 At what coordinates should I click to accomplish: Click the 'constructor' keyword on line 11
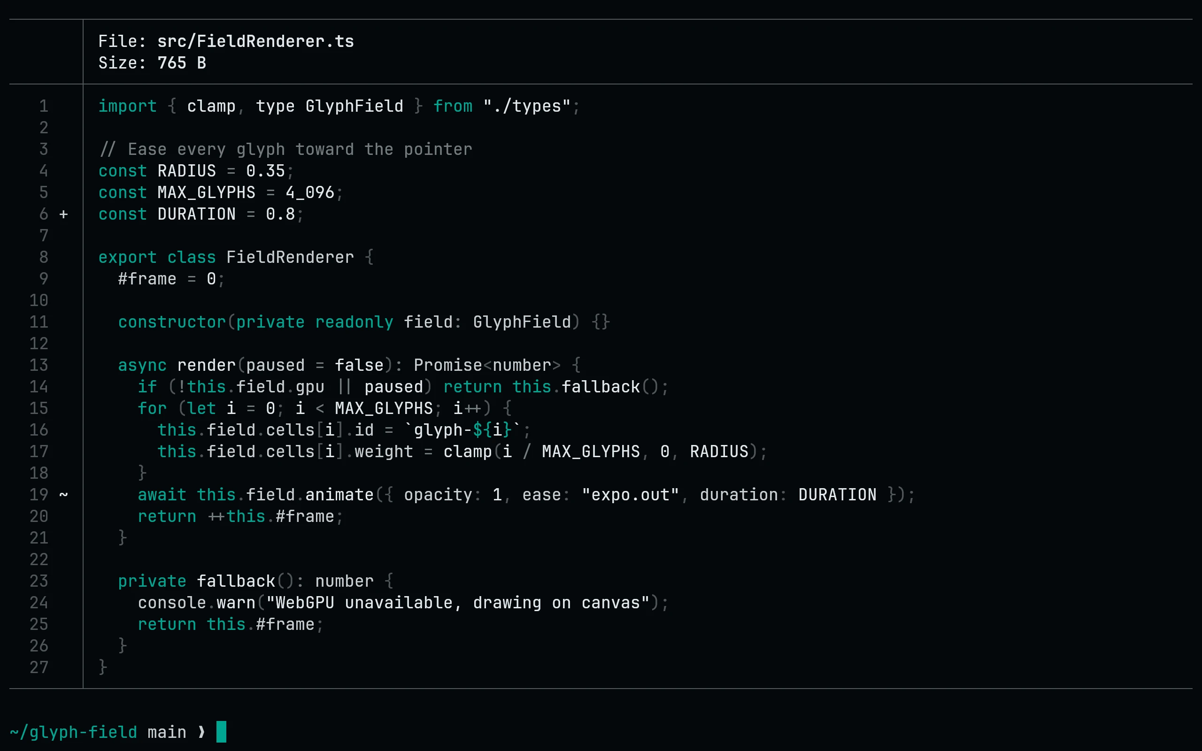(x=172, y=322)
